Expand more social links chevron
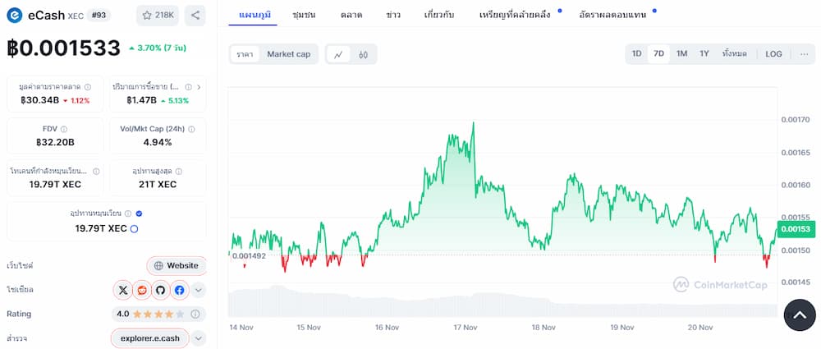Image resolution: width=821 pixels, height=349 pixels. (x=198, y=290)
